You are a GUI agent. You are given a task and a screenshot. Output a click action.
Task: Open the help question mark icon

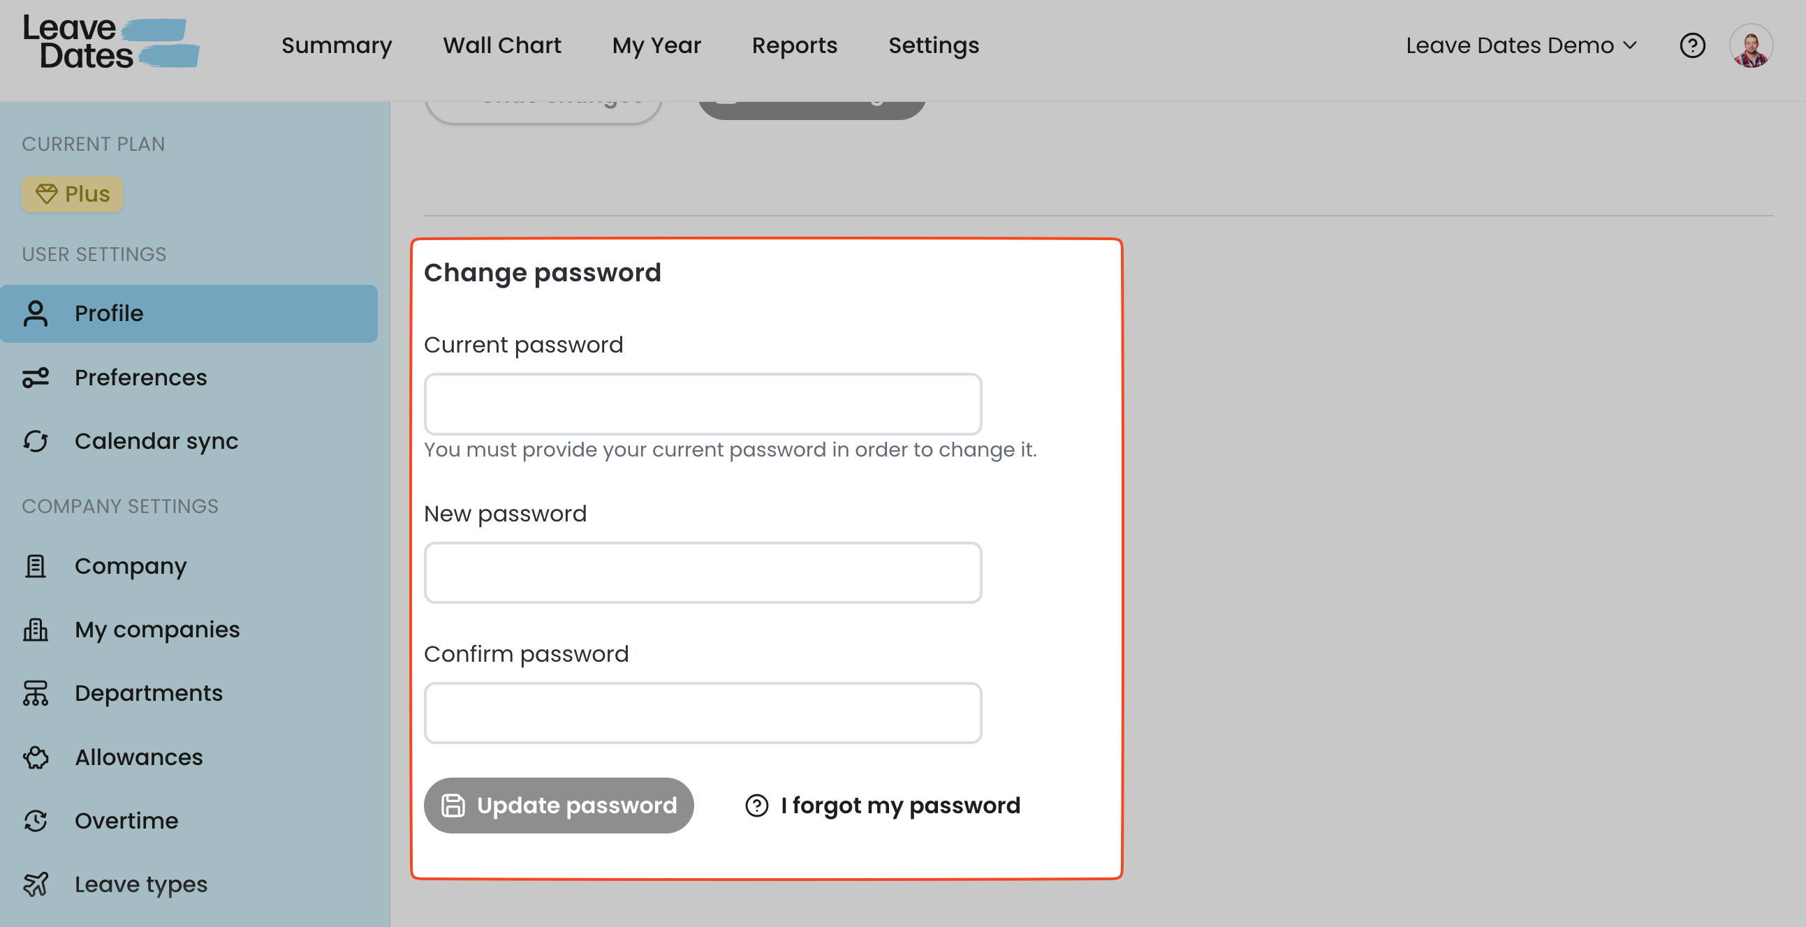click(1691, 45)
